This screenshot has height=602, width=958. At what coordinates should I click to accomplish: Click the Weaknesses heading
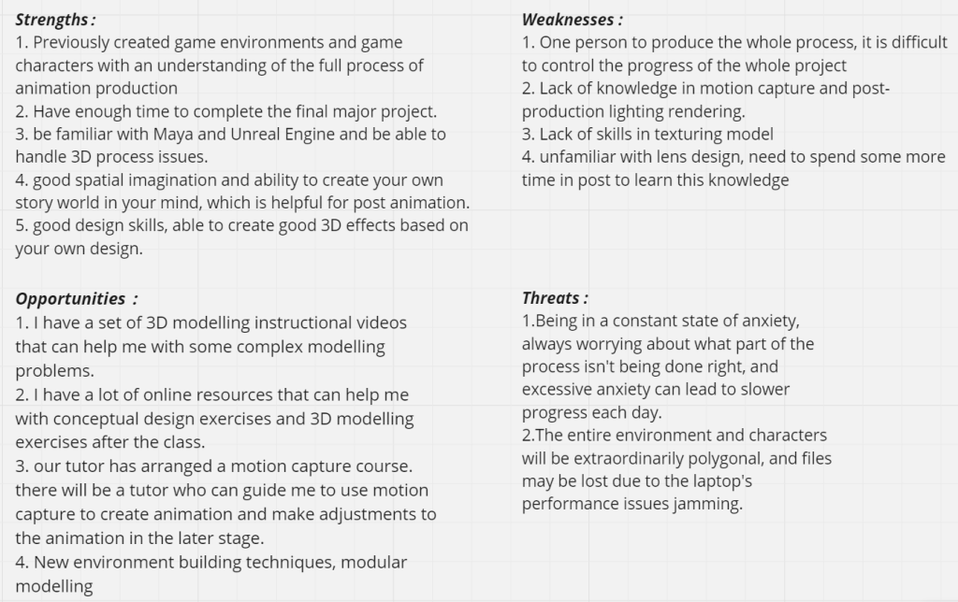(572, 20)
